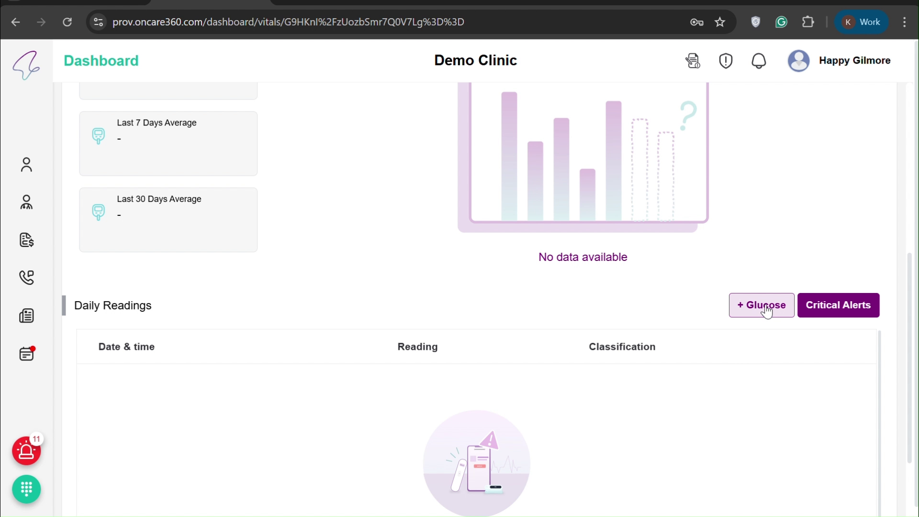Open the shield alert icon in the header
Screen dimensions: 919x517
point(725,61)
